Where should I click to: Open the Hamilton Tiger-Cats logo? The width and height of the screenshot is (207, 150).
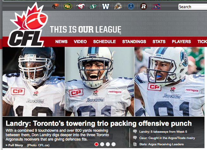(x=118, y=6)
